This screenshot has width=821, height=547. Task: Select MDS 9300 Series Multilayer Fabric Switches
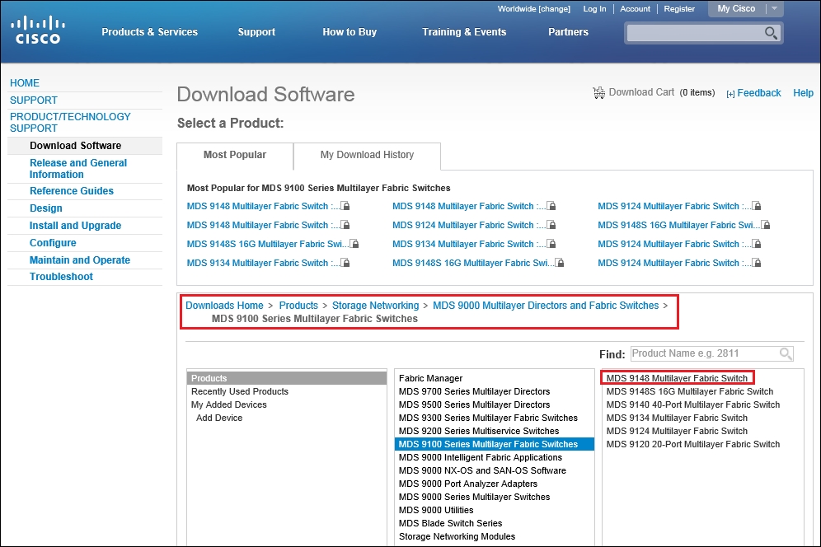pyautogui.click(x=488, y=418)
